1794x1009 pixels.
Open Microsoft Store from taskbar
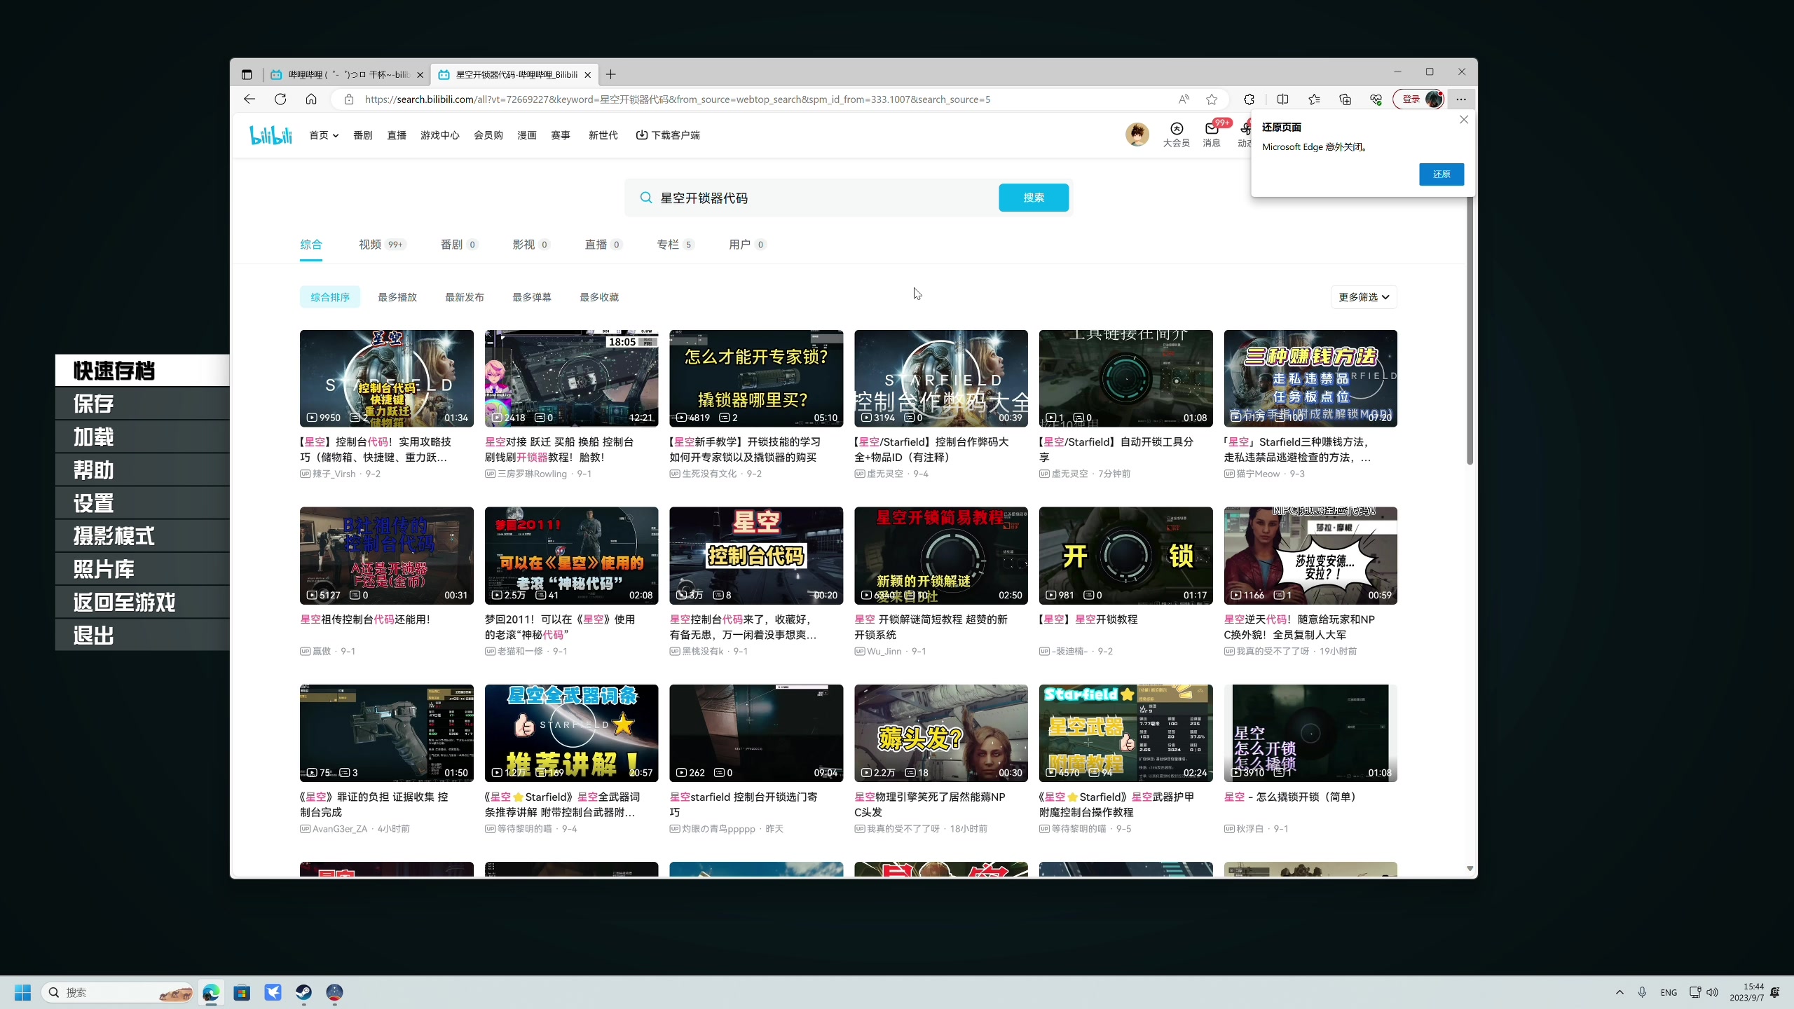click(242, 992)
